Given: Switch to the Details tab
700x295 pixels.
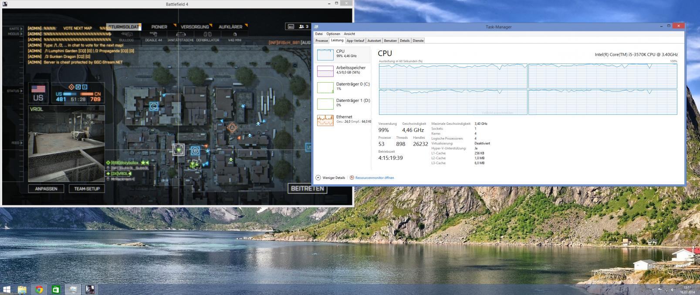Looking at the screenshot, I should click(x=405, y=40).
